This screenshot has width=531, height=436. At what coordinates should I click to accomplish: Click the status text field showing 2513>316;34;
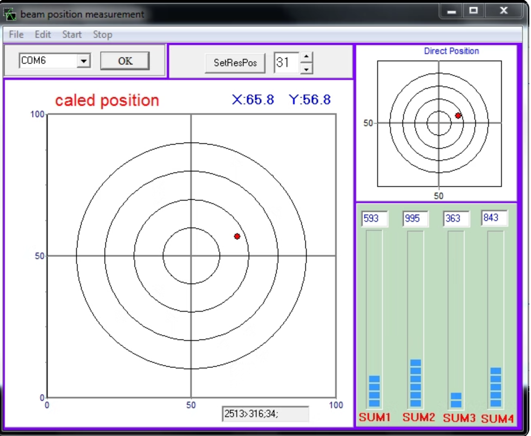click(x=265, y=414)
